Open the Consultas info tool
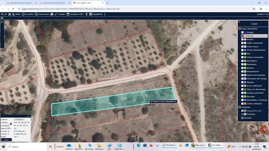Image resolution: width=269 pixels, height=151 pixels. click(x=28, y=14)
